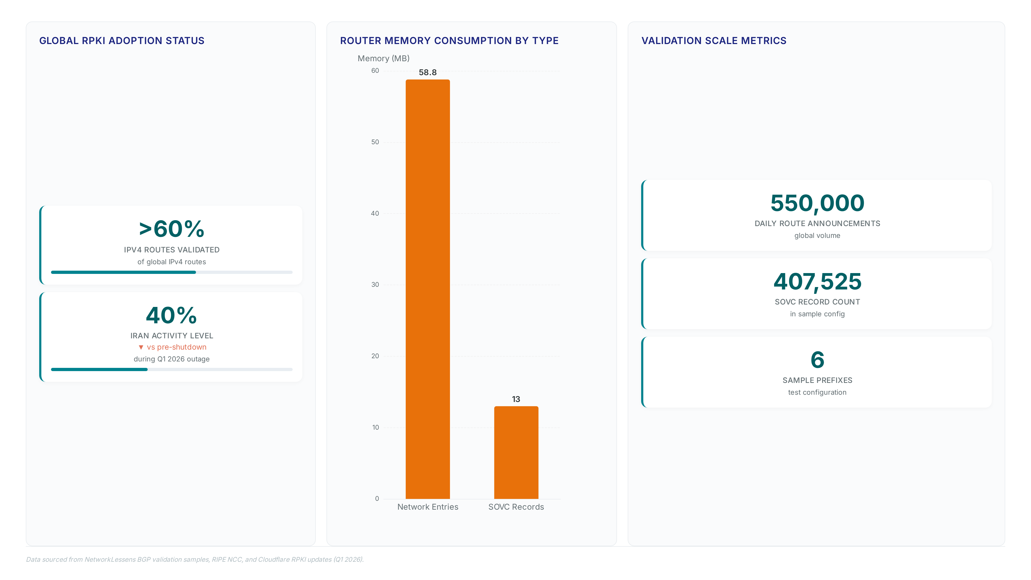Click the SOVC Records orange bar
This screenshot has height=580, width=1031.
(516, 452)
